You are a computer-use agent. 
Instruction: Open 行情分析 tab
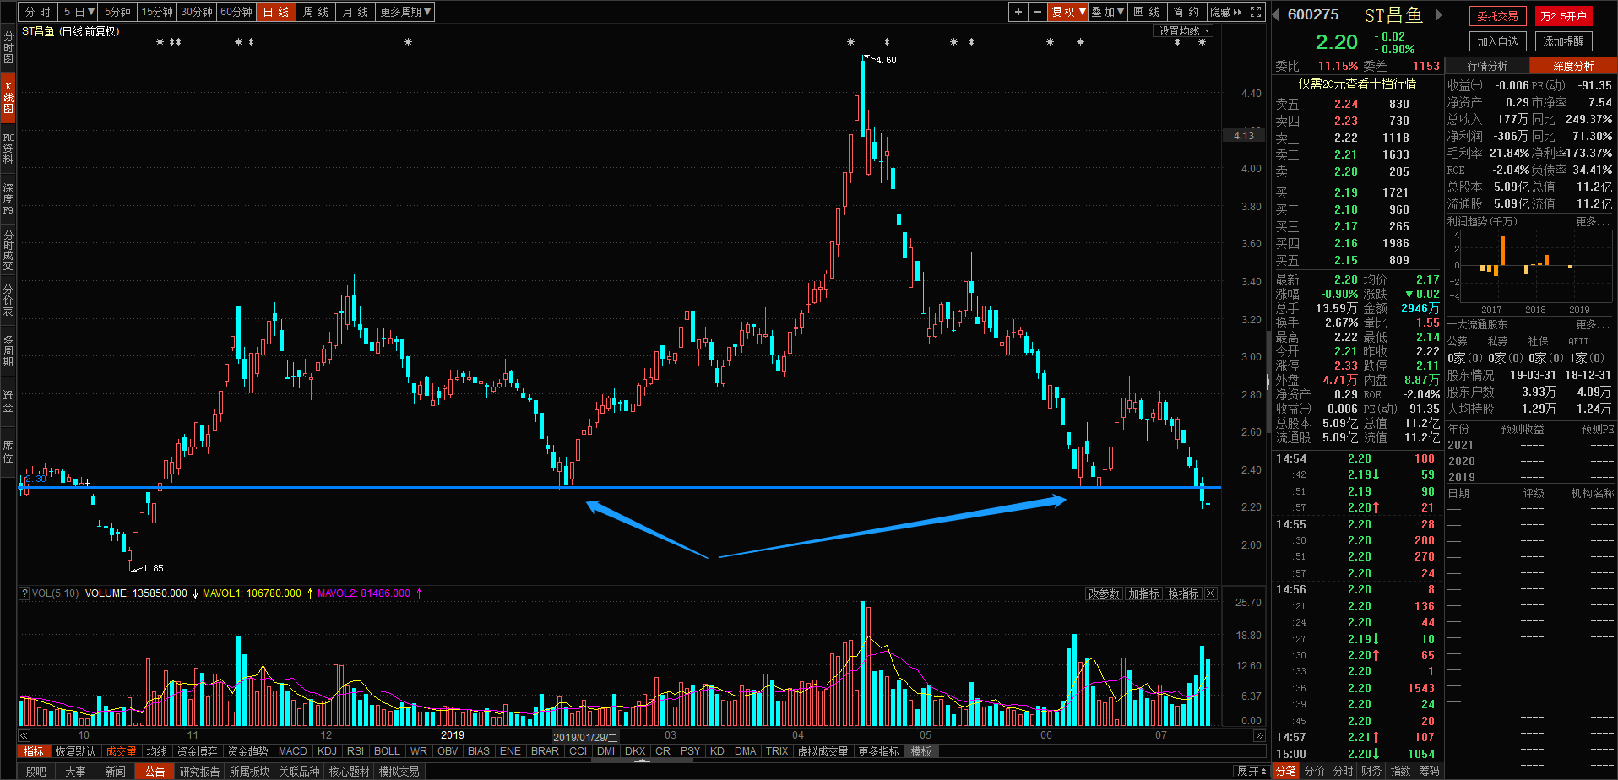1487,66
